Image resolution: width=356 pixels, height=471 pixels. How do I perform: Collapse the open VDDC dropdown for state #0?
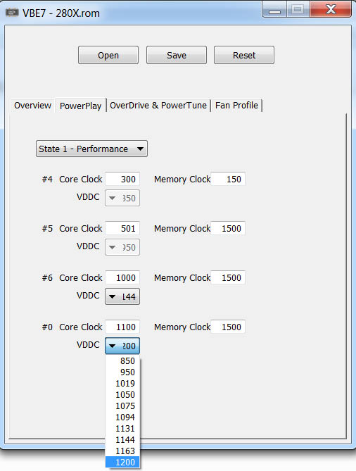click(x=122, y=346)
